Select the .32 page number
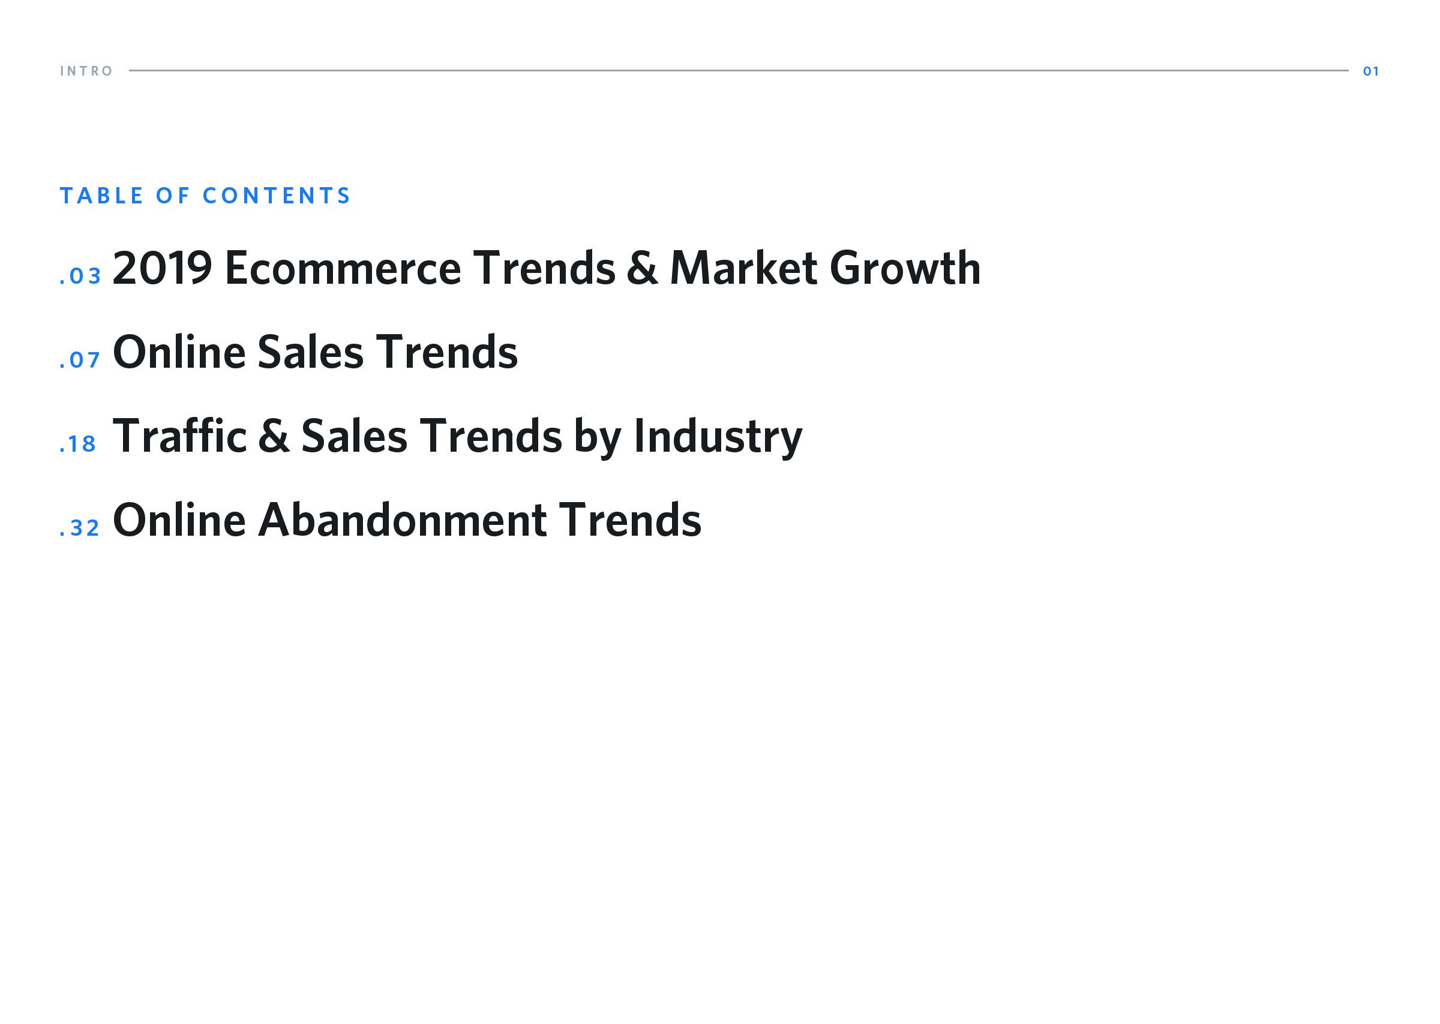1440x1024 pixels. tap(80, 528)
